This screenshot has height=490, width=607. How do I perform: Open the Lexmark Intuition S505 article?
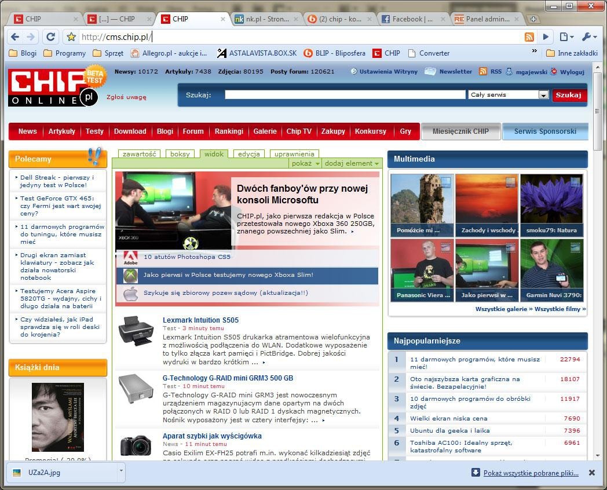200,320
